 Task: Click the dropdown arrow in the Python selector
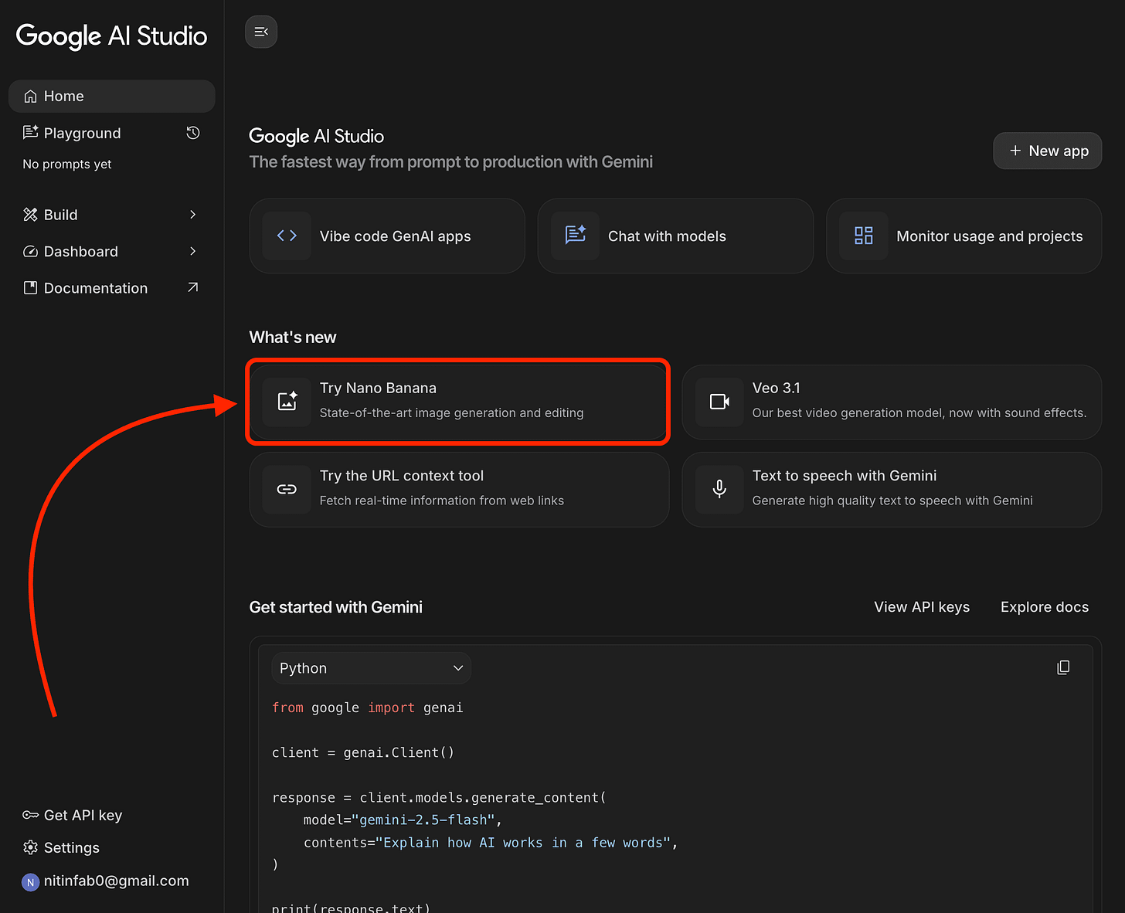[457, 668]
